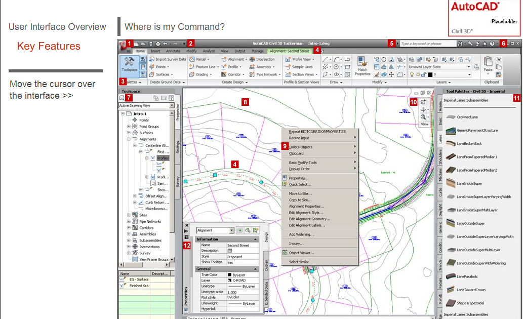Click the large Toolspace button in ribbon
The height and width of the screenshot is (319, 523).
[x=129, y=66]
